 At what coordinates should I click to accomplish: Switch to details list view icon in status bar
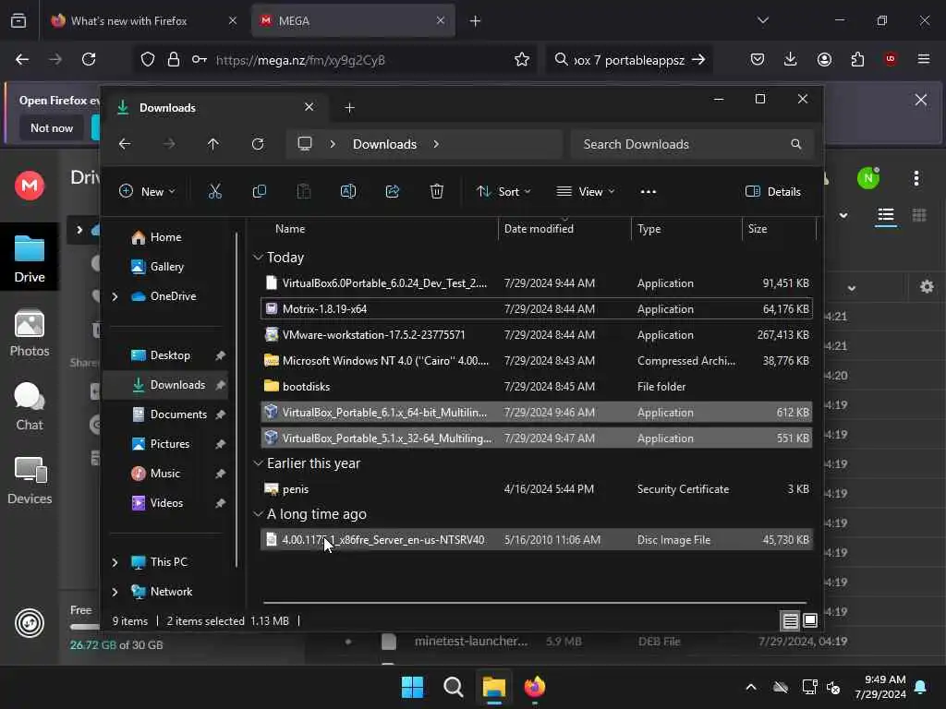(x=791, y=620)
